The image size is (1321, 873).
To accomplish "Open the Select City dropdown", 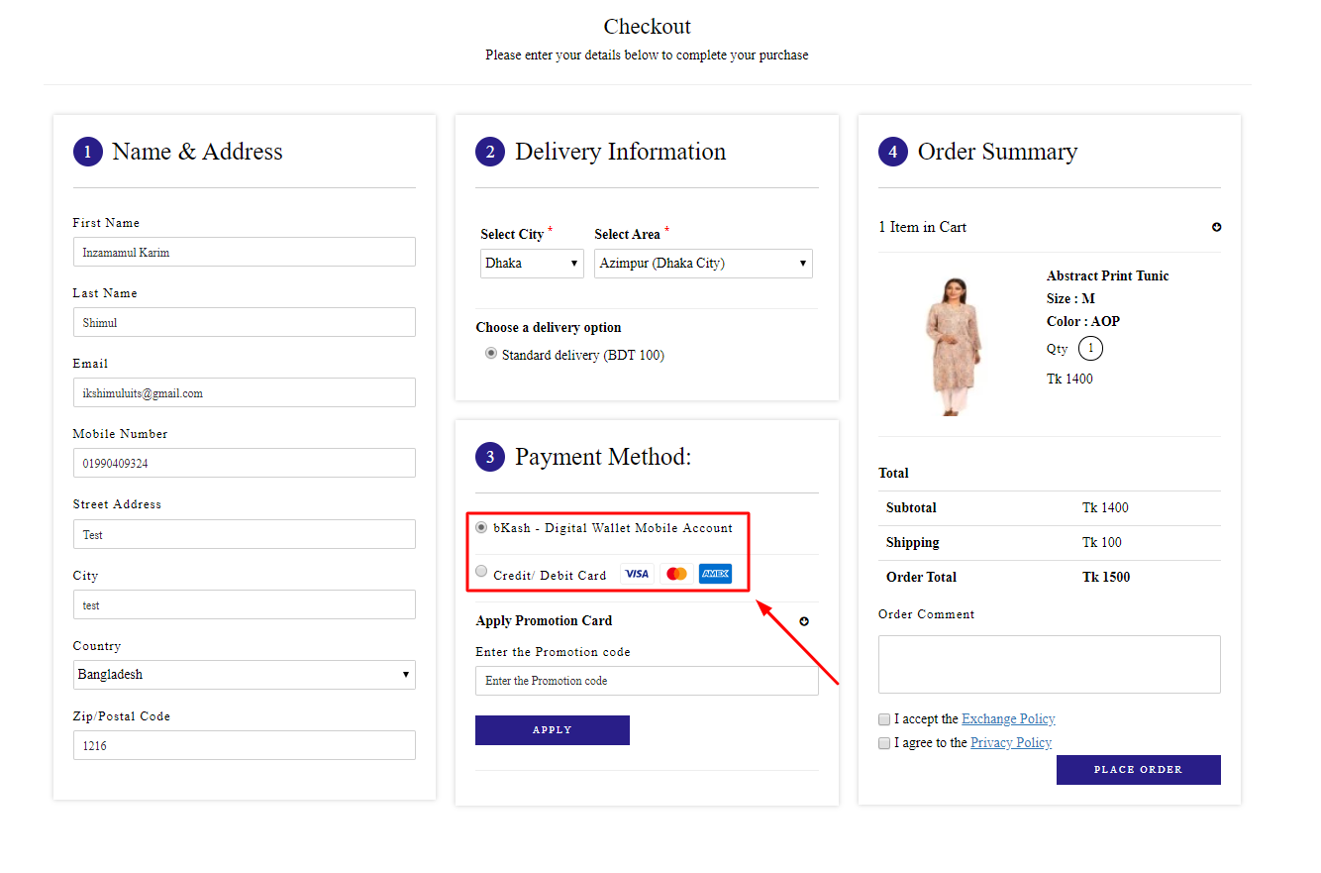I will pyautogui.click(x=532, y=264).
